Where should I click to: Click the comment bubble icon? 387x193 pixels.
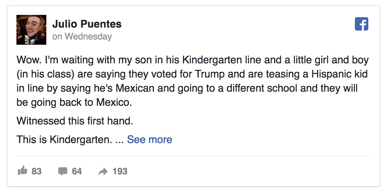click(63, 171)
